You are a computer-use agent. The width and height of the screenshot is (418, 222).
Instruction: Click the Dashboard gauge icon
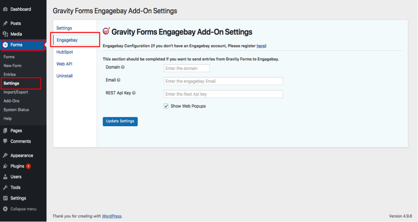point(5,9)
